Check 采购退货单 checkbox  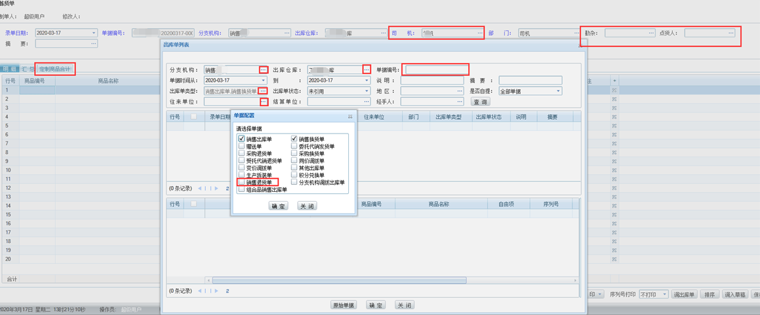[x=242, y=153]
